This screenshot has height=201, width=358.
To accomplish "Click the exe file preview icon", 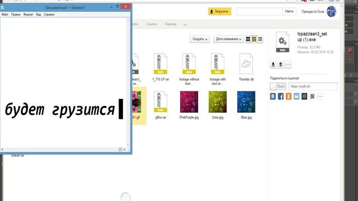I will tap(282, 42).
